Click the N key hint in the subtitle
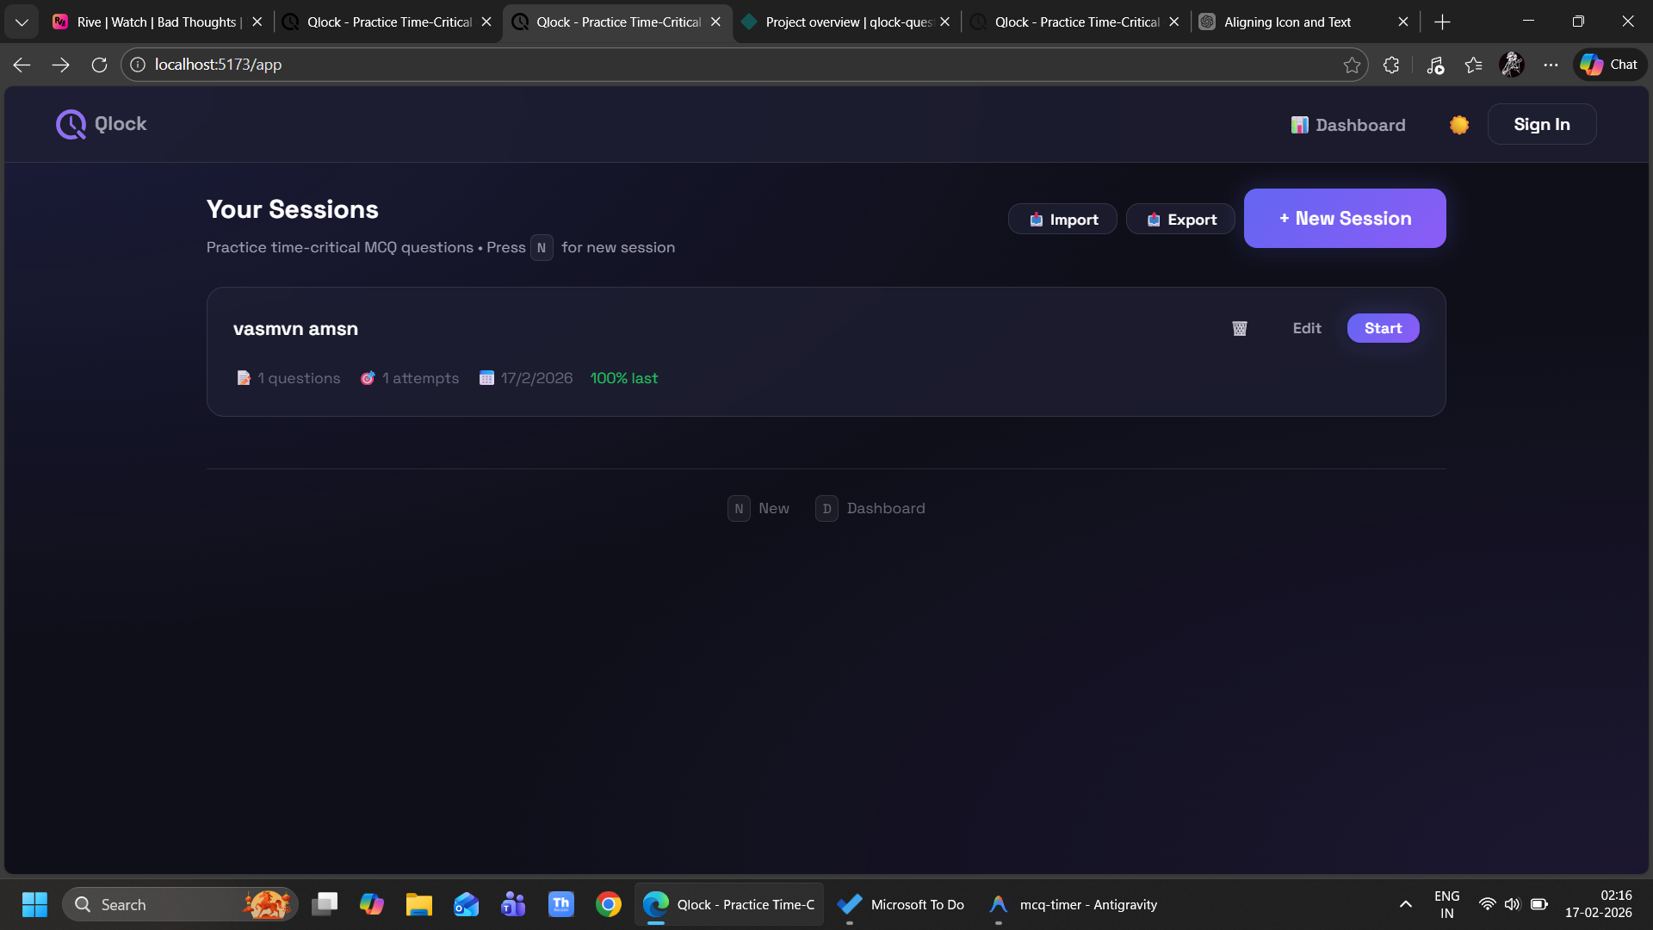 point(542,247)
